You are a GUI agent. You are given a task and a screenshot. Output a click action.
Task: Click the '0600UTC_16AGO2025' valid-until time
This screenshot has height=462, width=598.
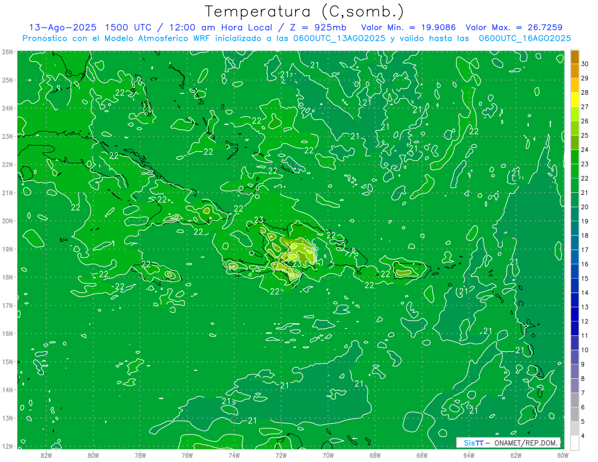click(525, 38)
